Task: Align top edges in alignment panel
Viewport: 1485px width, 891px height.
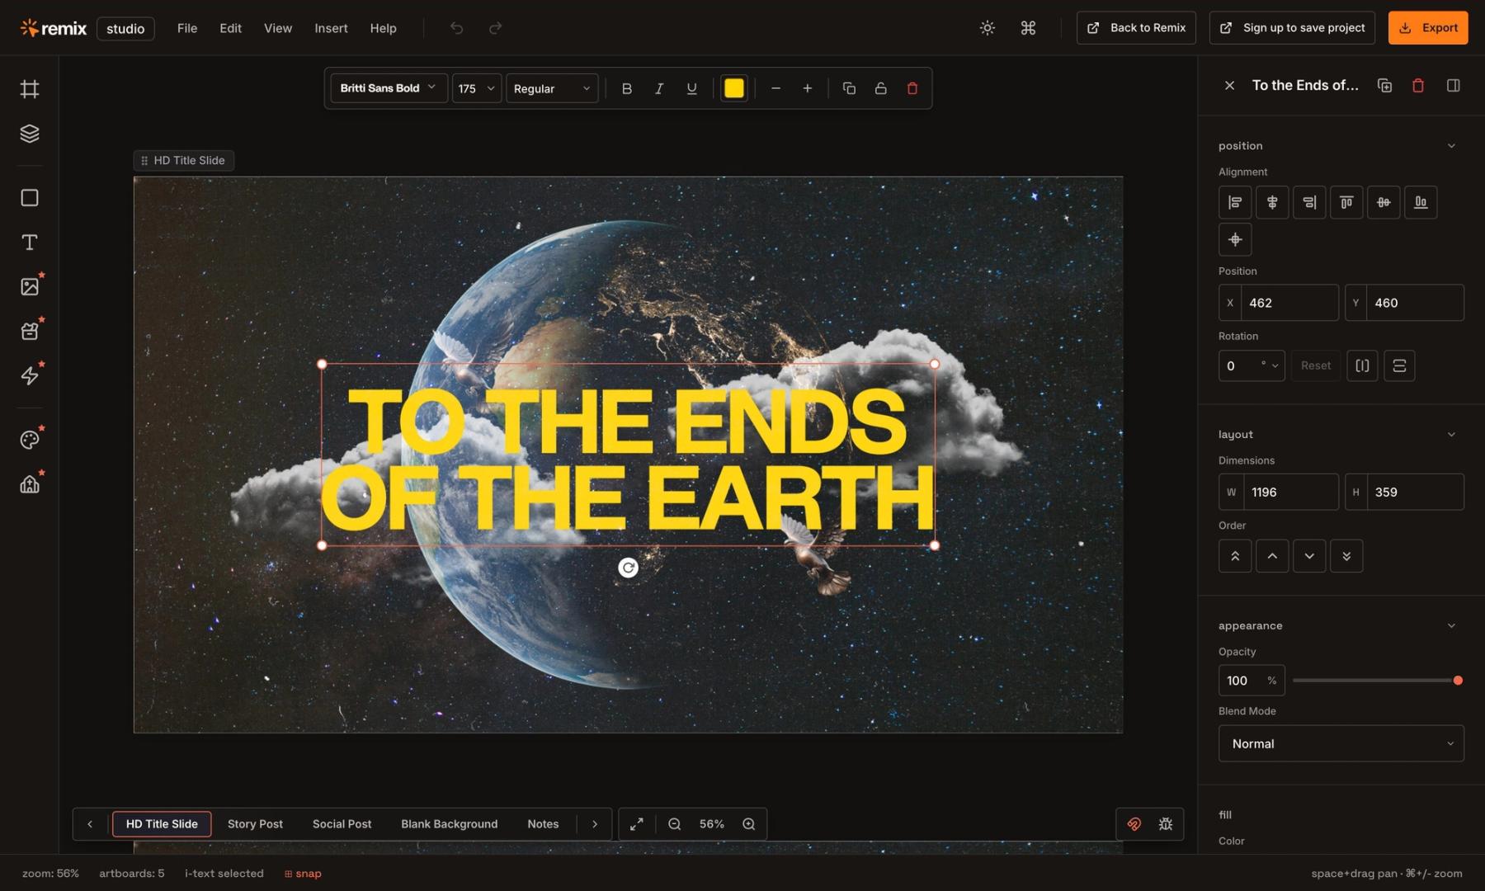Action: [x=1346, y=202]
